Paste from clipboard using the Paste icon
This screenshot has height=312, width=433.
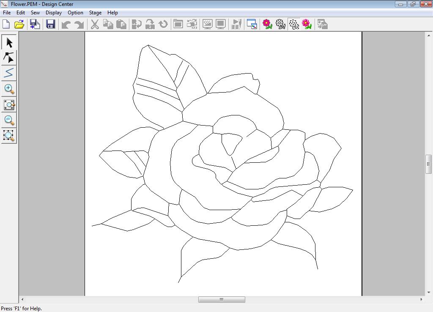pos(121,24)
